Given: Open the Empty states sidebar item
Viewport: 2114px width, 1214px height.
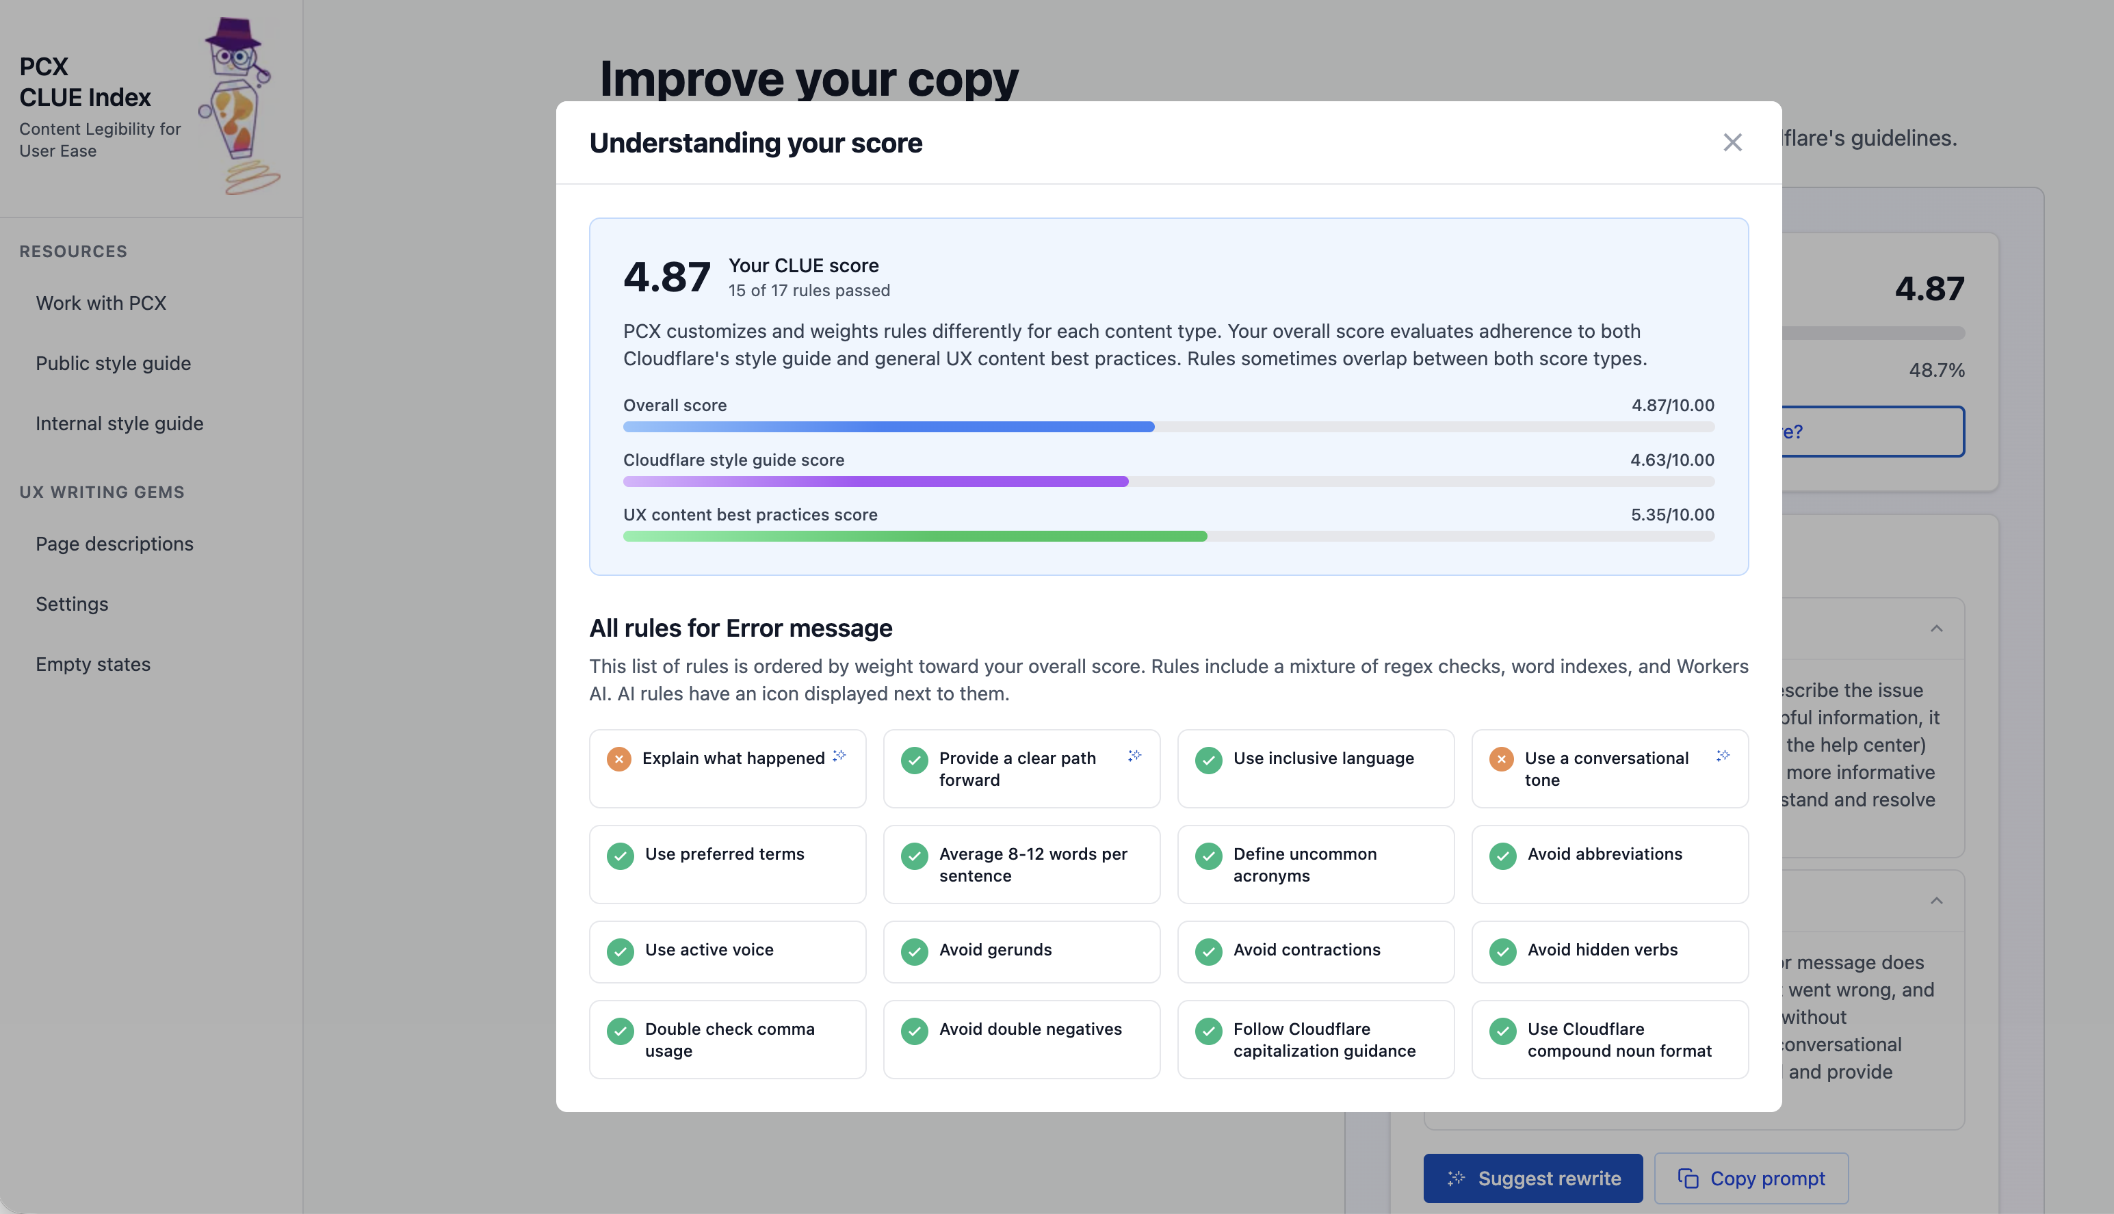Looking at the screenshot, I should (x=92, y=665).
